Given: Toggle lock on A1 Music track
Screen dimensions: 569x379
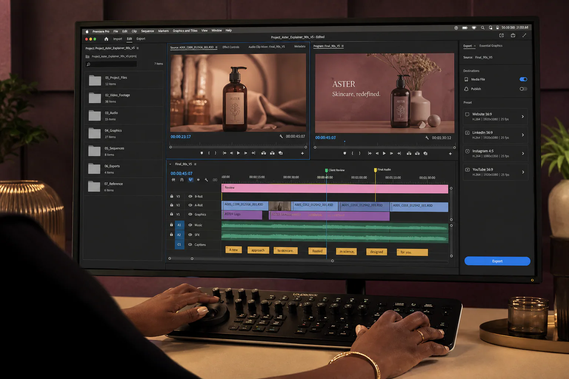Looking at the screenshot, I should (x=172, y=225).
